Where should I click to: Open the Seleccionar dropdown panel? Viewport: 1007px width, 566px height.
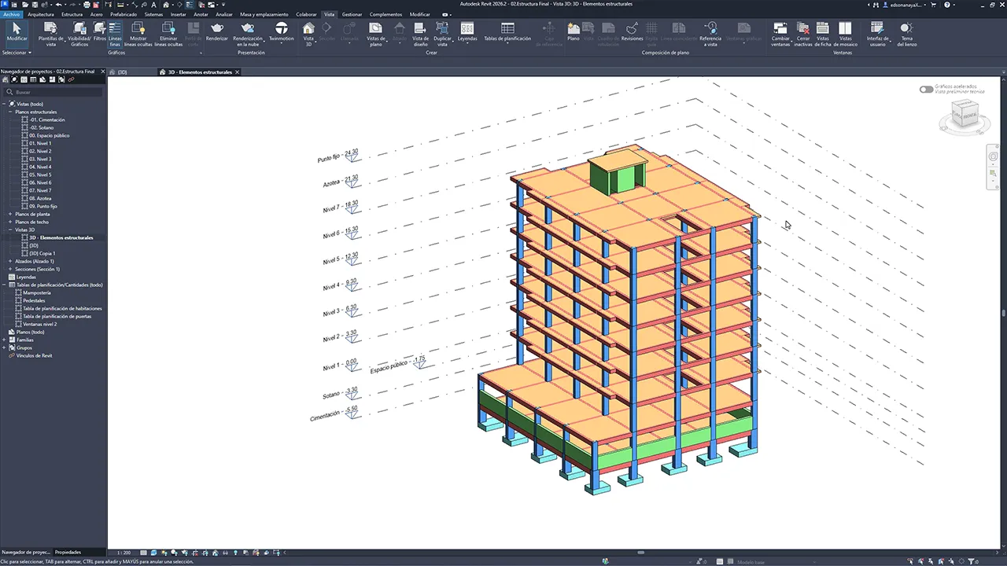pos(17,53)
